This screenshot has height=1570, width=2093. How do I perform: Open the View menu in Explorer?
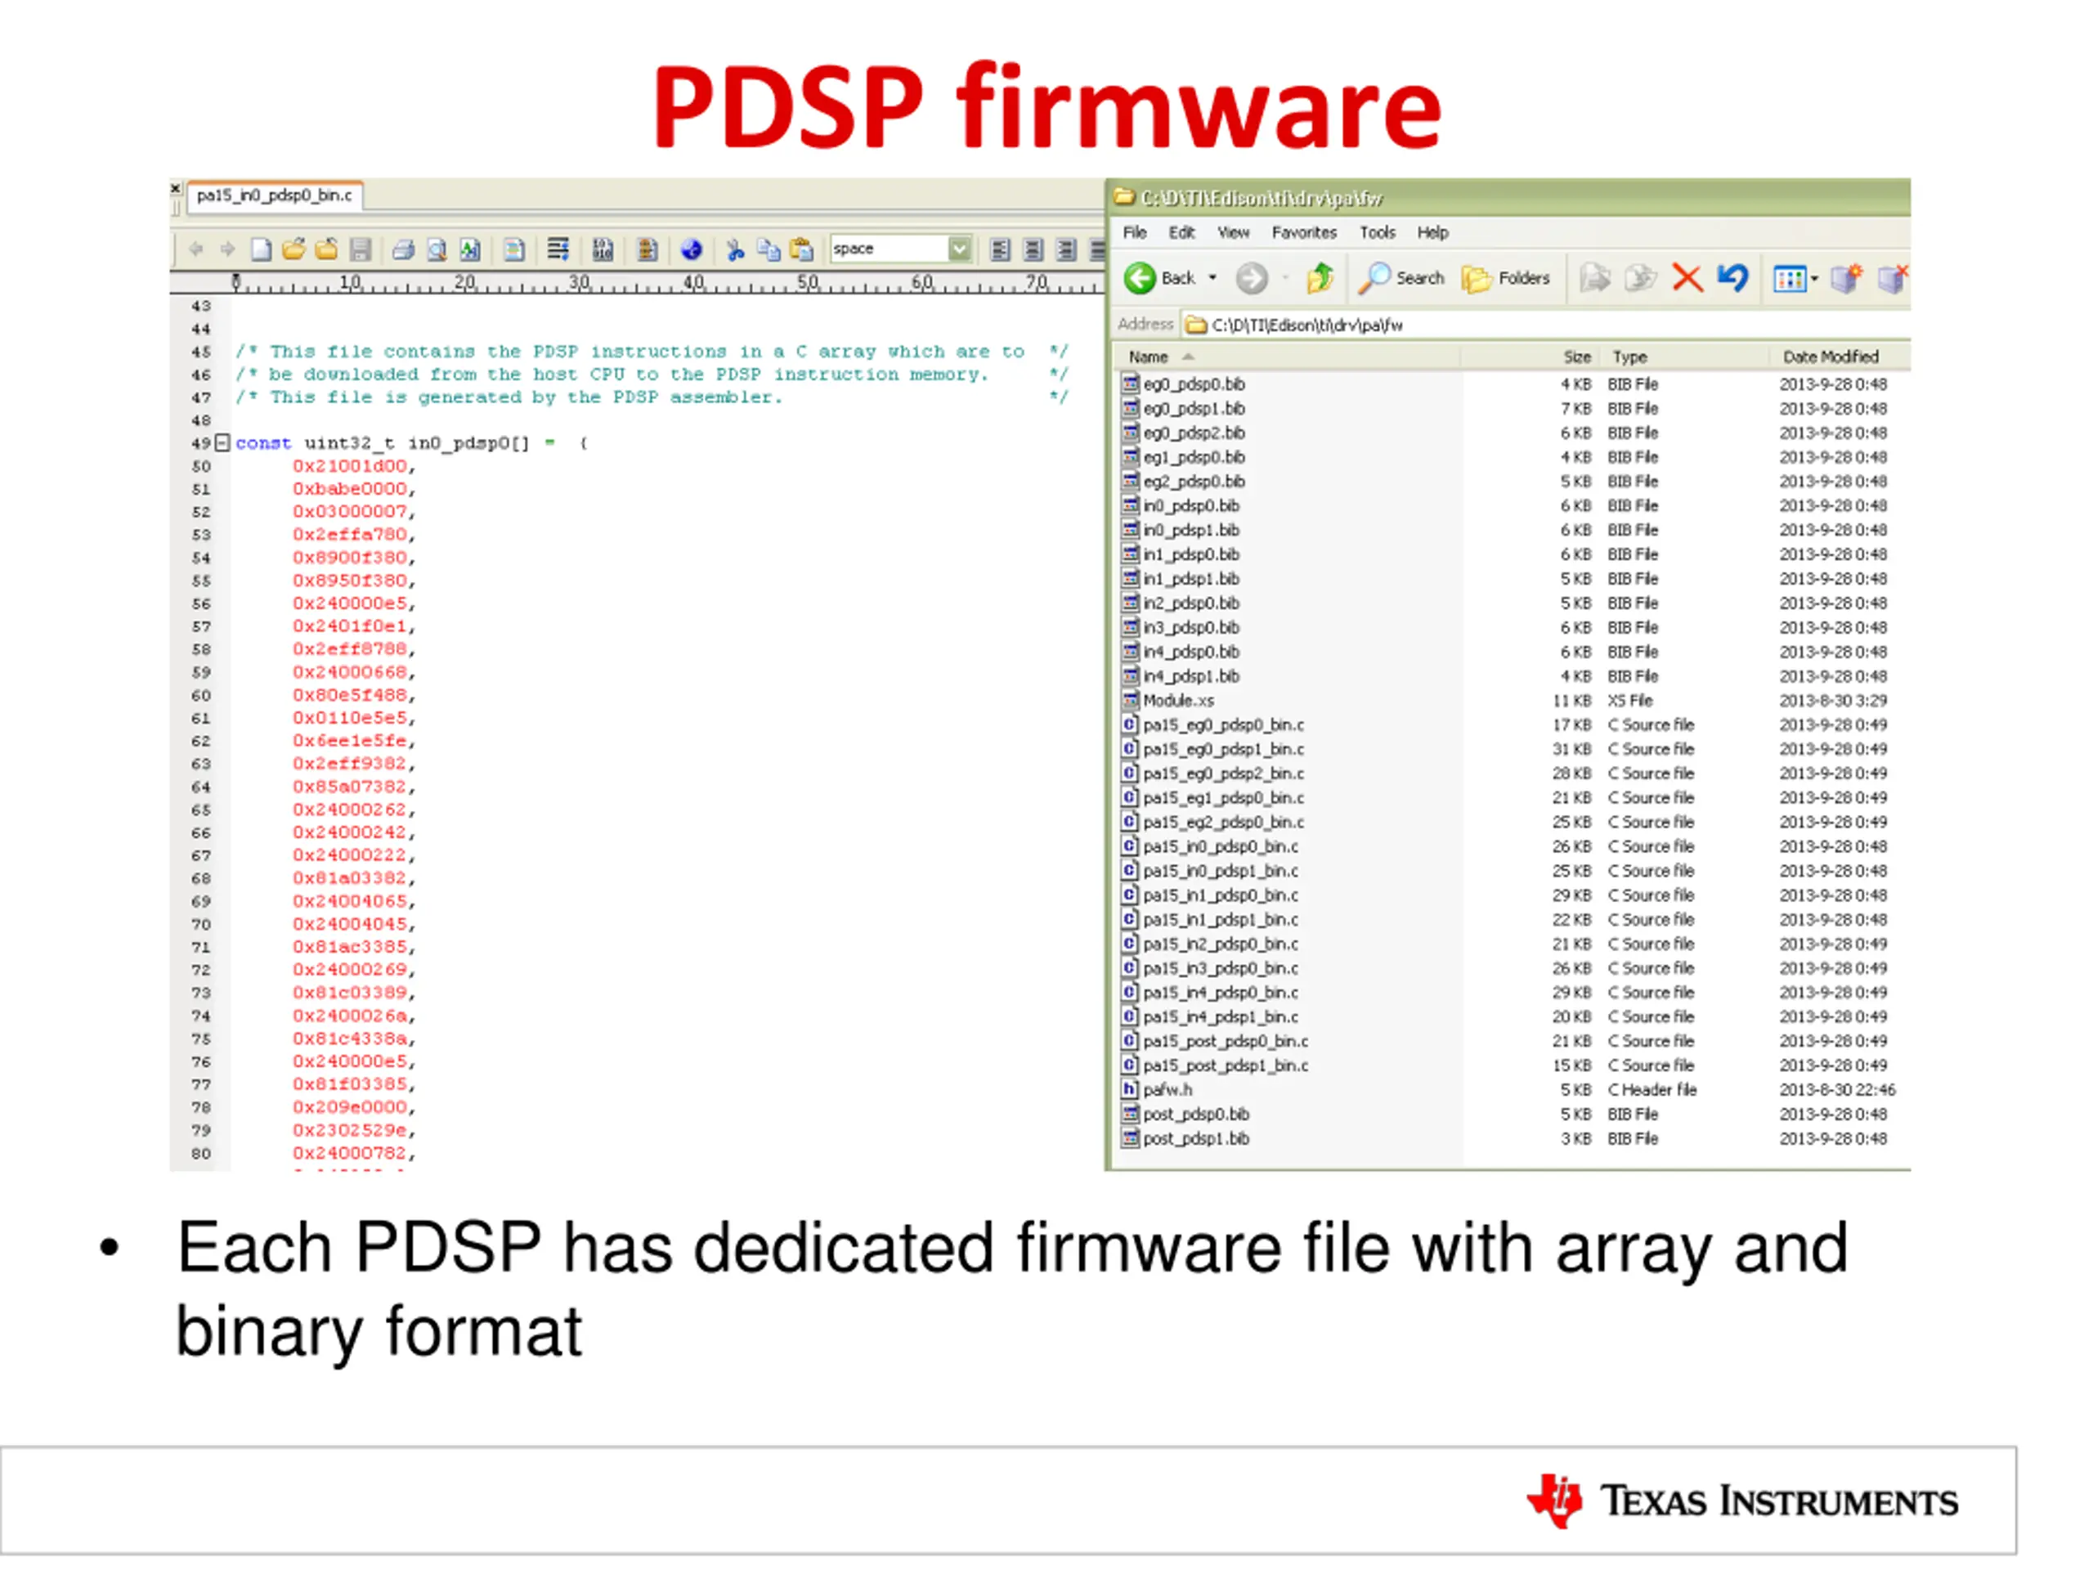coord(1233,233)
